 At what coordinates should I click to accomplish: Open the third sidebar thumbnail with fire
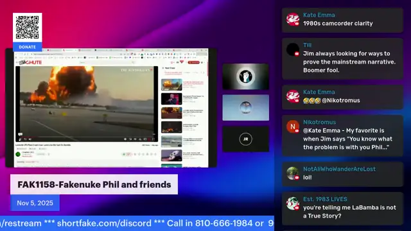tap(171, 113)
